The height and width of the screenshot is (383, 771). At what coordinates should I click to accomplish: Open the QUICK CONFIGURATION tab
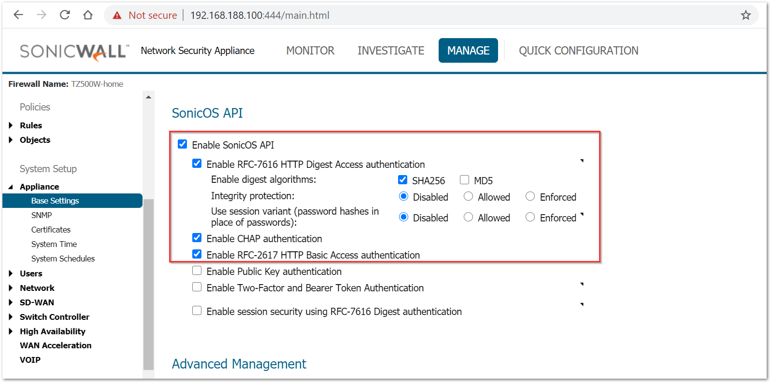click(x=579, y=51)
